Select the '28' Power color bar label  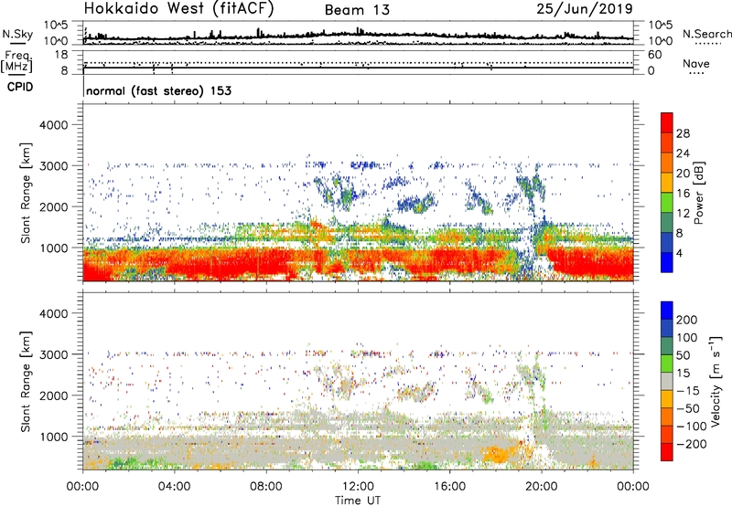[683, 133]
